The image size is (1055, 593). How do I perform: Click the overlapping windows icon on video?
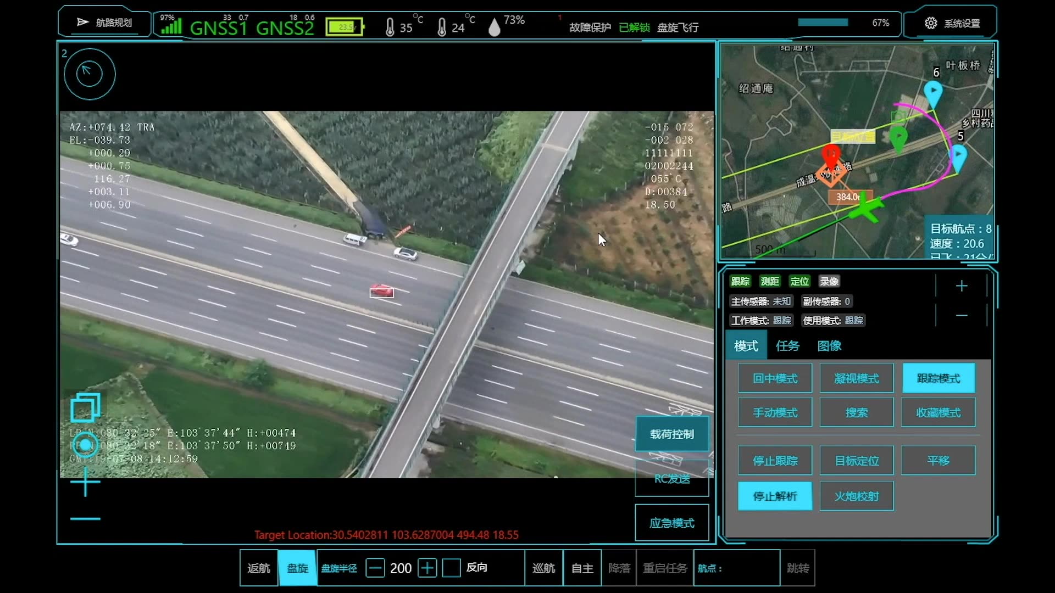coord(85,407)
